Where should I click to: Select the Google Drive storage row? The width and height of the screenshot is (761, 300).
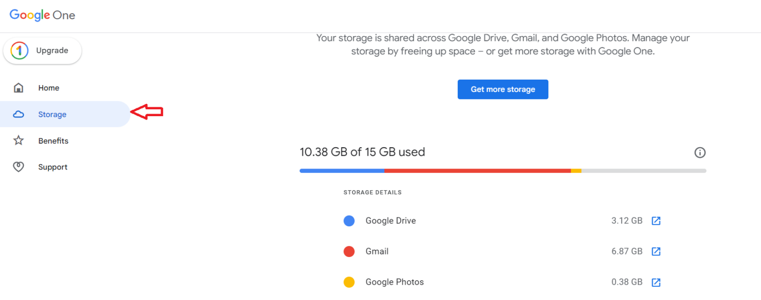point(390,220)
